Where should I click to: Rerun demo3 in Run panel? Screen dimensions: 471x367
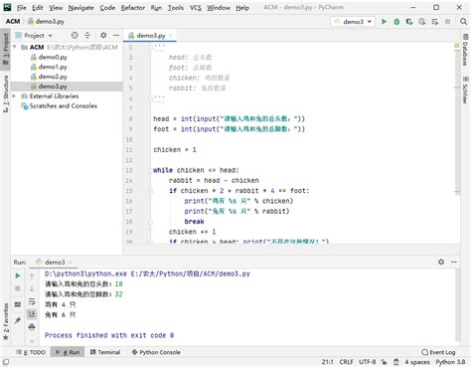18,275
